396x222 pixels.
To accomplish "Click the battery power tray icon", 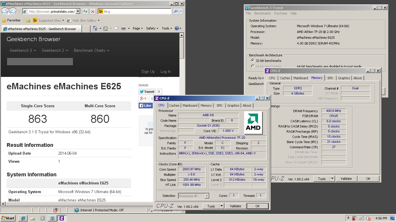I will coord(354,218).
